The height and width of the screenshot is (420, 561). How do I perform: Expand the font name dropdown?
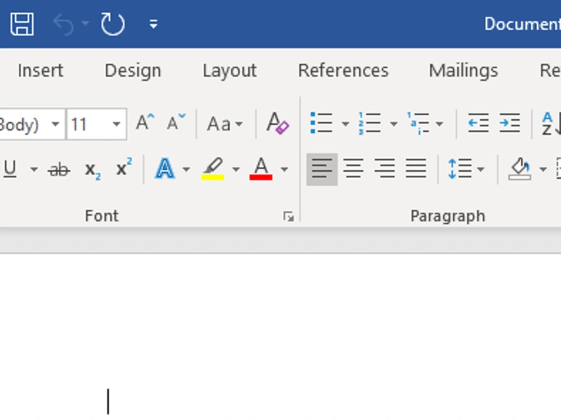[55, 124]
